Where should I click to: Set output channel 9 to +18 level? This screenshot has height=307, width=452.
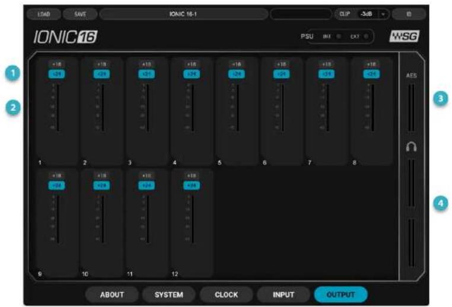pos(57,175)
